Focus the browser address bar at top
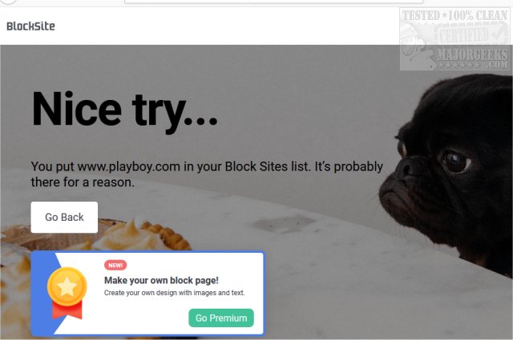The height and width of the screenshot is (340, 513). click(x=273, y=2)
